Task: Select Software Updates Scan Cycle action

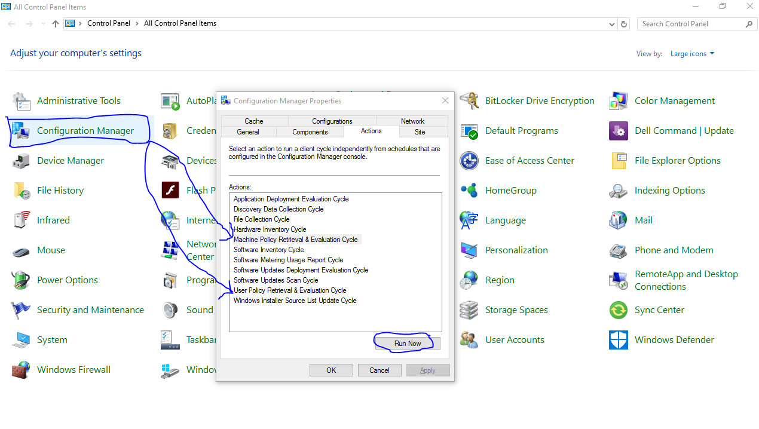Action: (276, 280)
